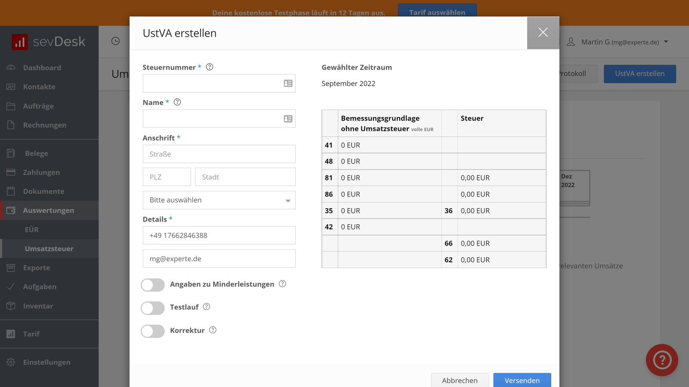
Task: Open Dashboard in the sidebar
Action: [42, 68]
